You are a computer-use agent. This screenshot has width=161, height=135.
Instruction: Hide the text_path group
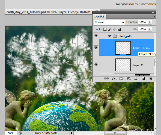(x=96, y=36)
